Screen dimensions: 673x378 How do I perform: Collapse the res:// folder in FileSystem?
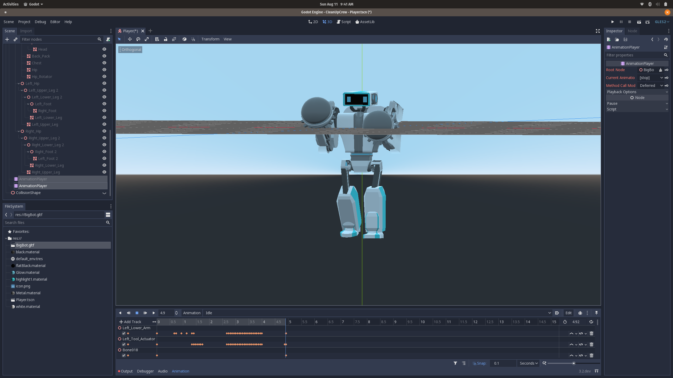point(6,238)
